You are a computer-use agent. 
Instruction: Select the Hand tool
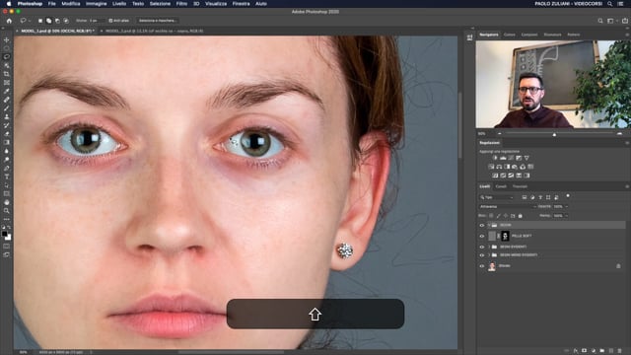click(7, 202)
